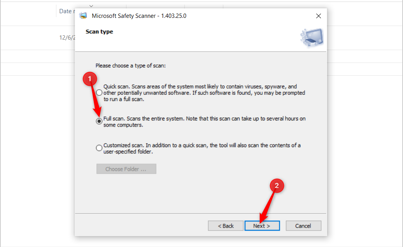
Task: Click the Scan type heading
Action: (x=99, y=31)
